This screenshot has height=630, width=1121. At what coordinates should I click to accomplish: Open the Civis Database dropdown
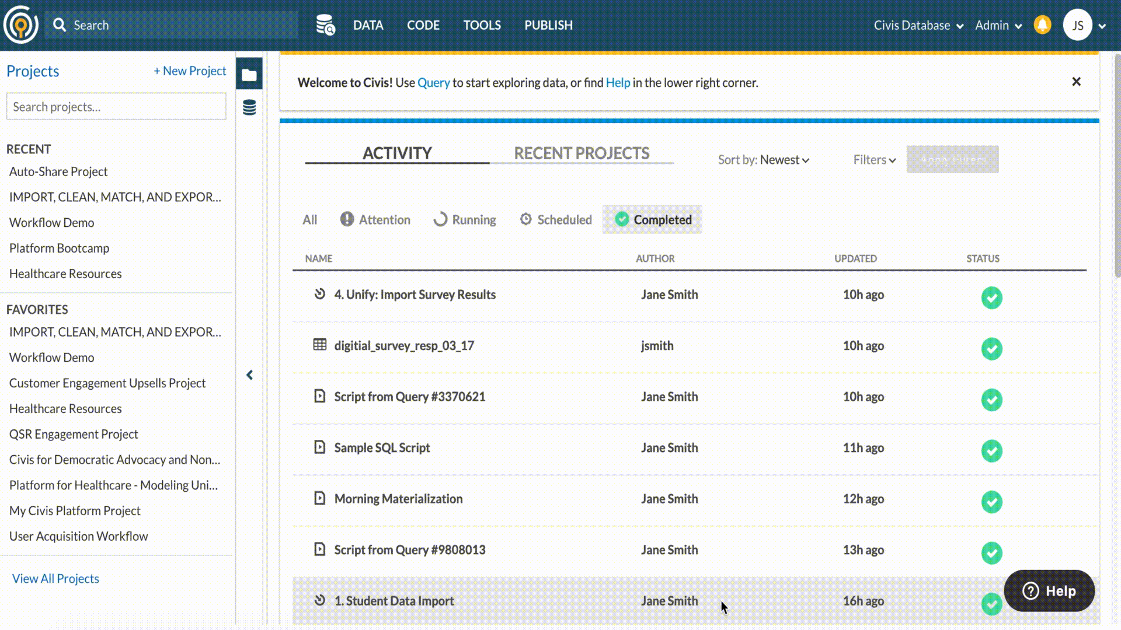[x=918, y=25]
